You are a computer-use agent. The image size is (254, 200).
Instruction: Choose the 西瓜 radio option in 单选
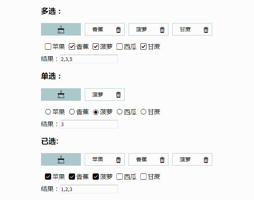(x=120, y=112)
